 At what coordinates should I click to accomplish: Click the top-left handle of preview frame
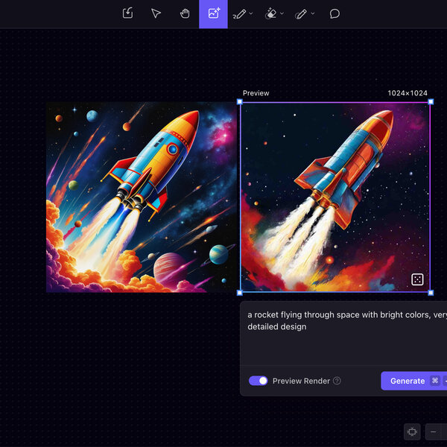click(240, 102)
